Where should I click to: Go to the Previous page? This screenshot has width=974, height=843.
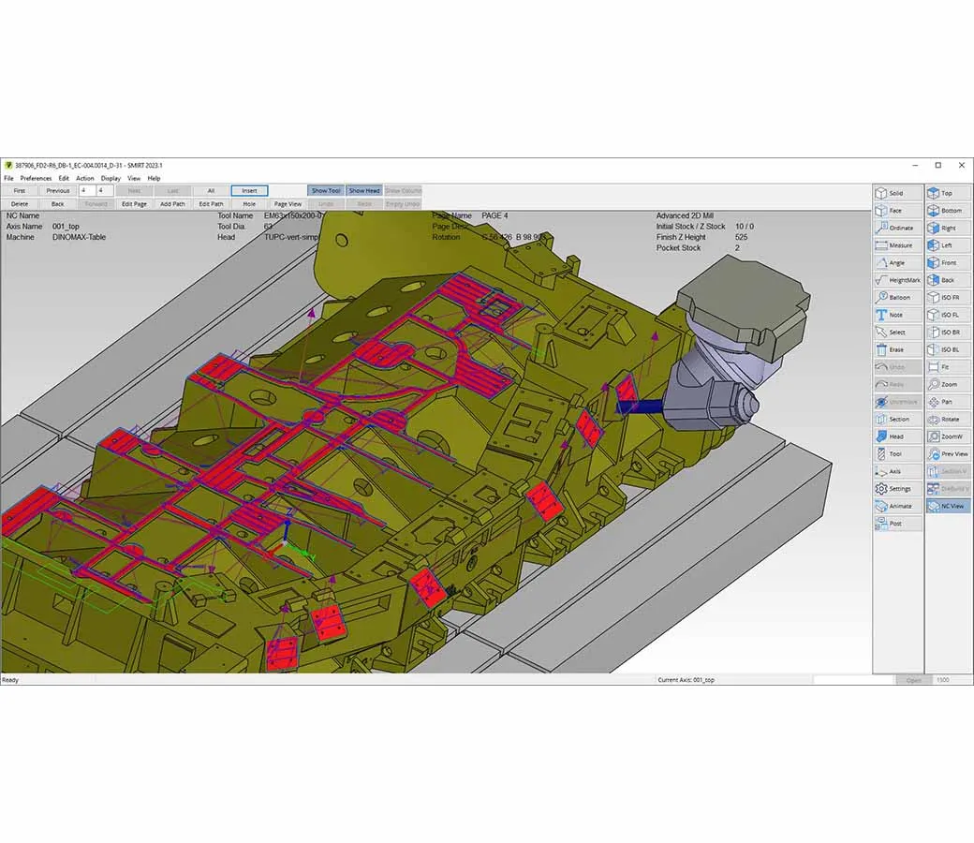(58, 191)
